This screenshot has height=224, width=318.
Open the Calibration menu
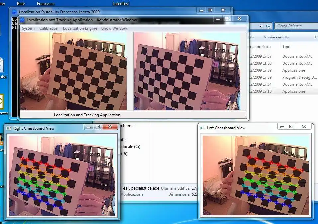(49, 28)
